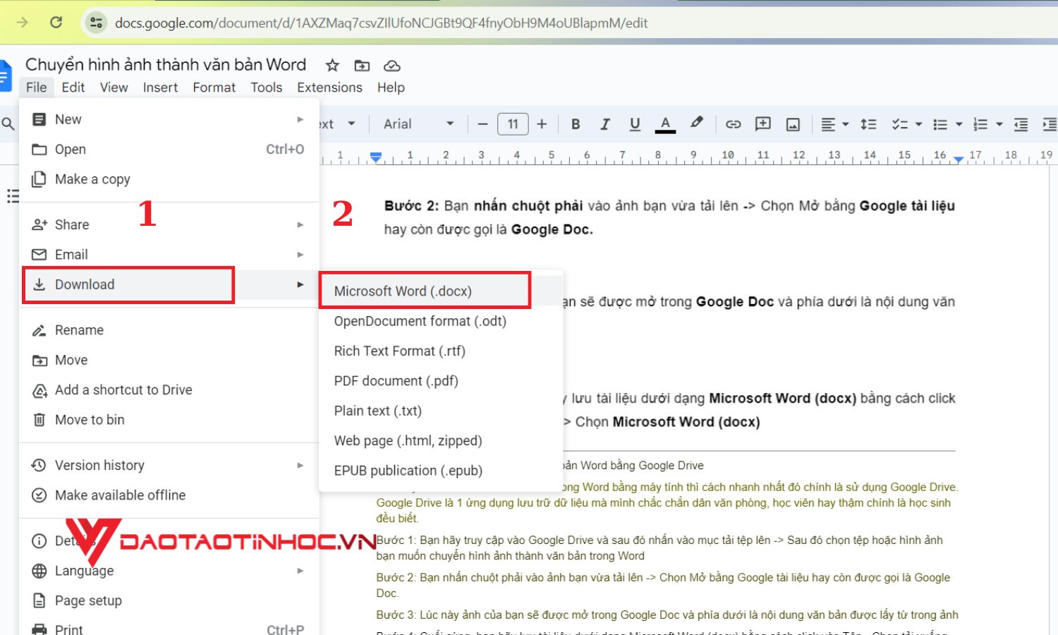Toggle italic text formatting
This screenshot has width=1058, height=635.
[x=604, y=124]
